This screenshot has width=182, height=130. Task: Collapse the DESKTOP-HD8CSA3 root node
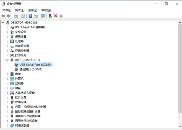3,22
